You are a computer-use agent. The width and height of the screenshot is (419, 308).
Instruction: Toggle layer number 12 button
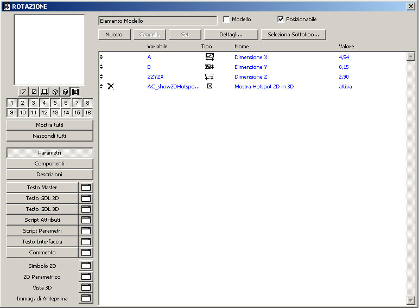point(44,113)
